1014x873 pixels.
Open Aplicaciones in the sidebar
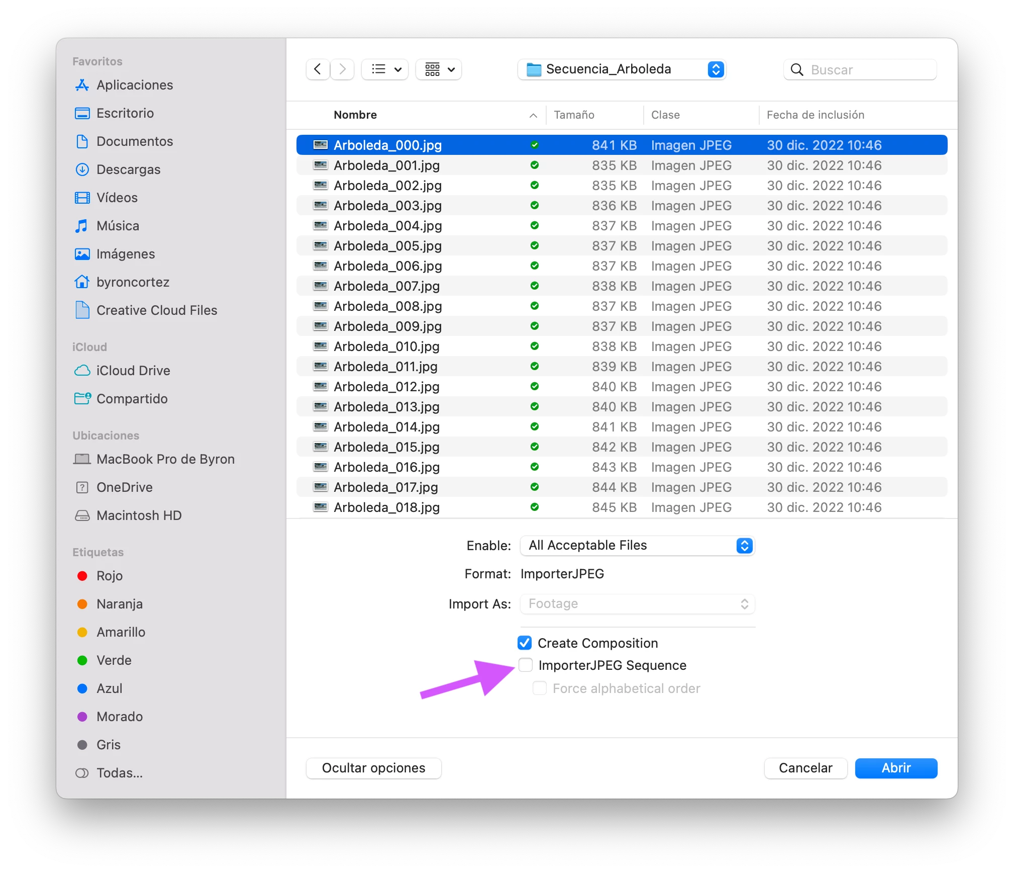click(x=134, y=85)
